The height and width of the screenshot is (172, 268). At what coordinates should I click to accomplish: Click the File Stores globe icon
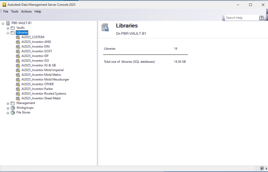(x=13, y=113)
